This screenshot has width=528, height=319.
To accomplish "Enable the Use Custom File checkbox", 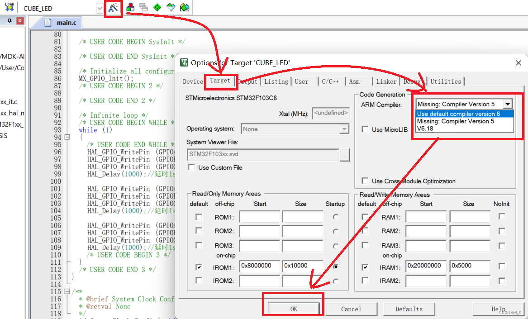I will pyautogui.click(x=191, y=167).
